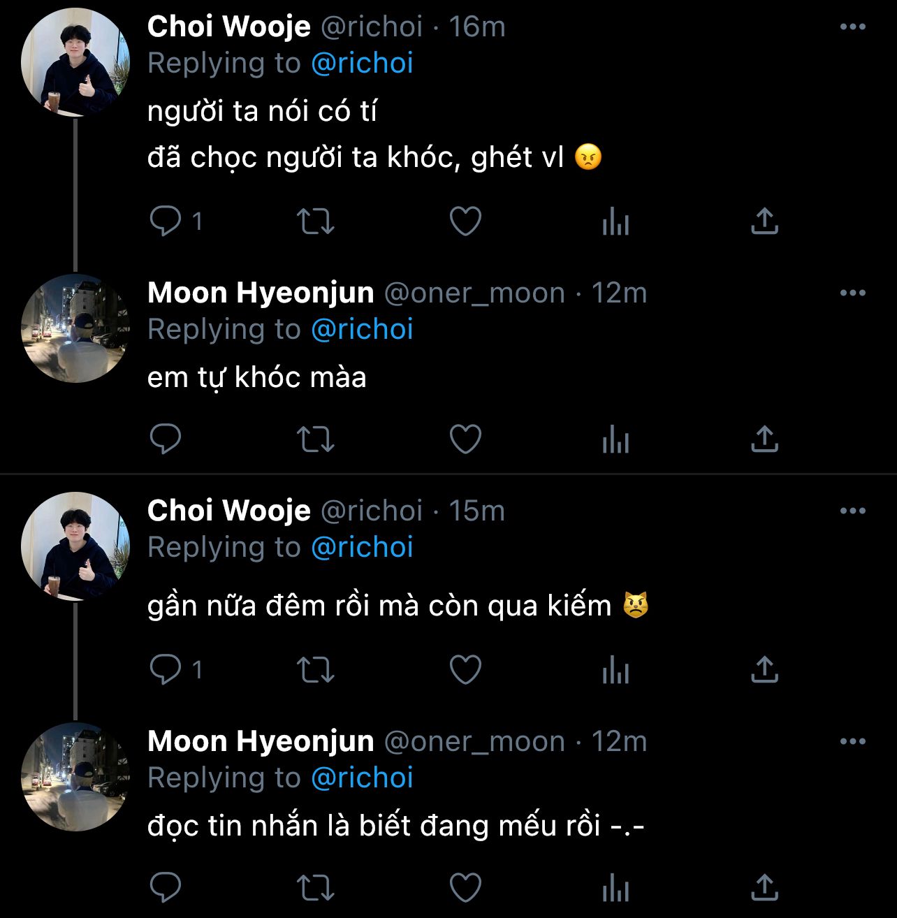Open @richoi link in first tweet's reply line

(362, 63)
